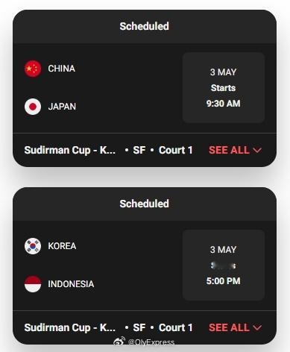Click chevron arrow beside first SEE ALL
Viewport: 290px width, 352px height.
point(257,151)
